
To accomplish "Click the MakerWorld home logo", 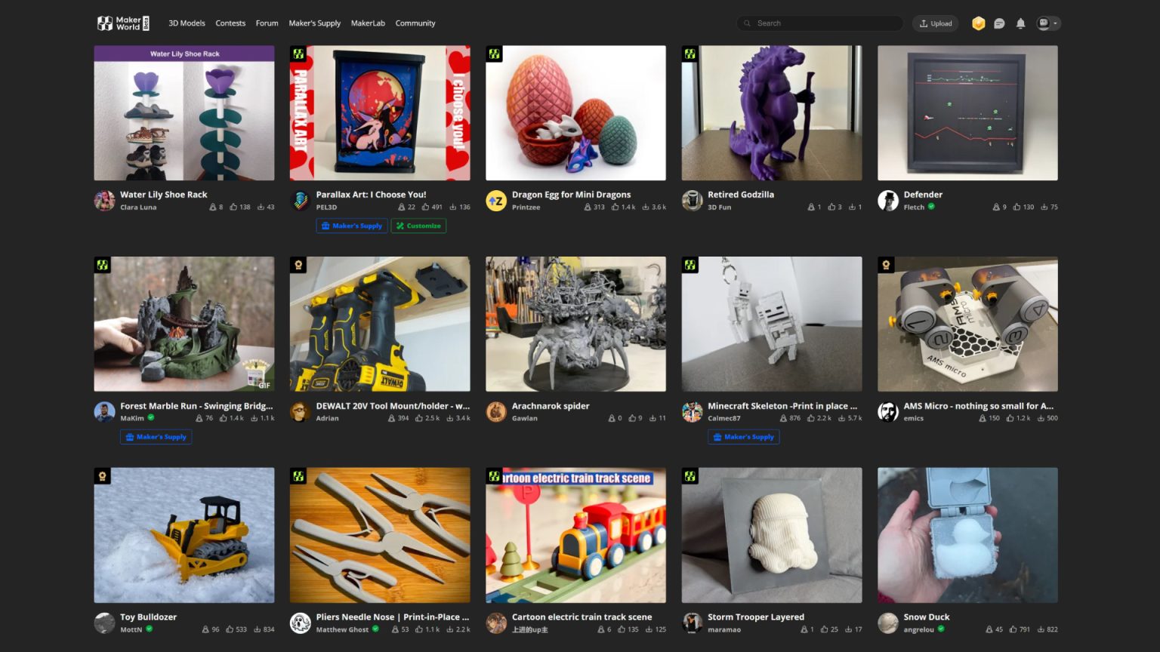I will pos(121,23).
